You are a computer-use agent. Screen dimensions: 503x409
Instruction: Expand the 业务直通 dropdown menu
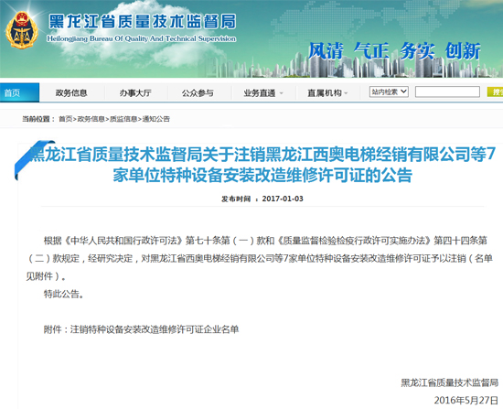coord(263,93)
